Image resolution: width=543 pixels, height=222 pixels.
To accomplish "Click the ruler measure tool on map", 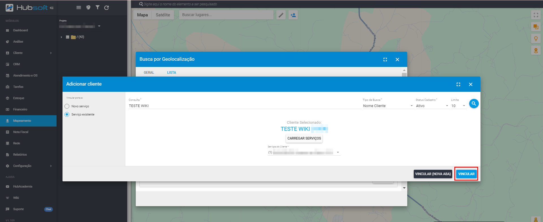I will tap(281, 15).
